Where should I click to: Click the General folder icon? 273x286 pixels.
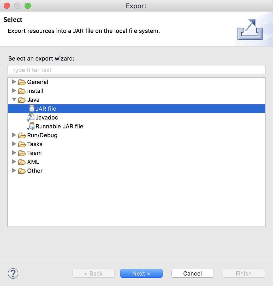[22, 82]
